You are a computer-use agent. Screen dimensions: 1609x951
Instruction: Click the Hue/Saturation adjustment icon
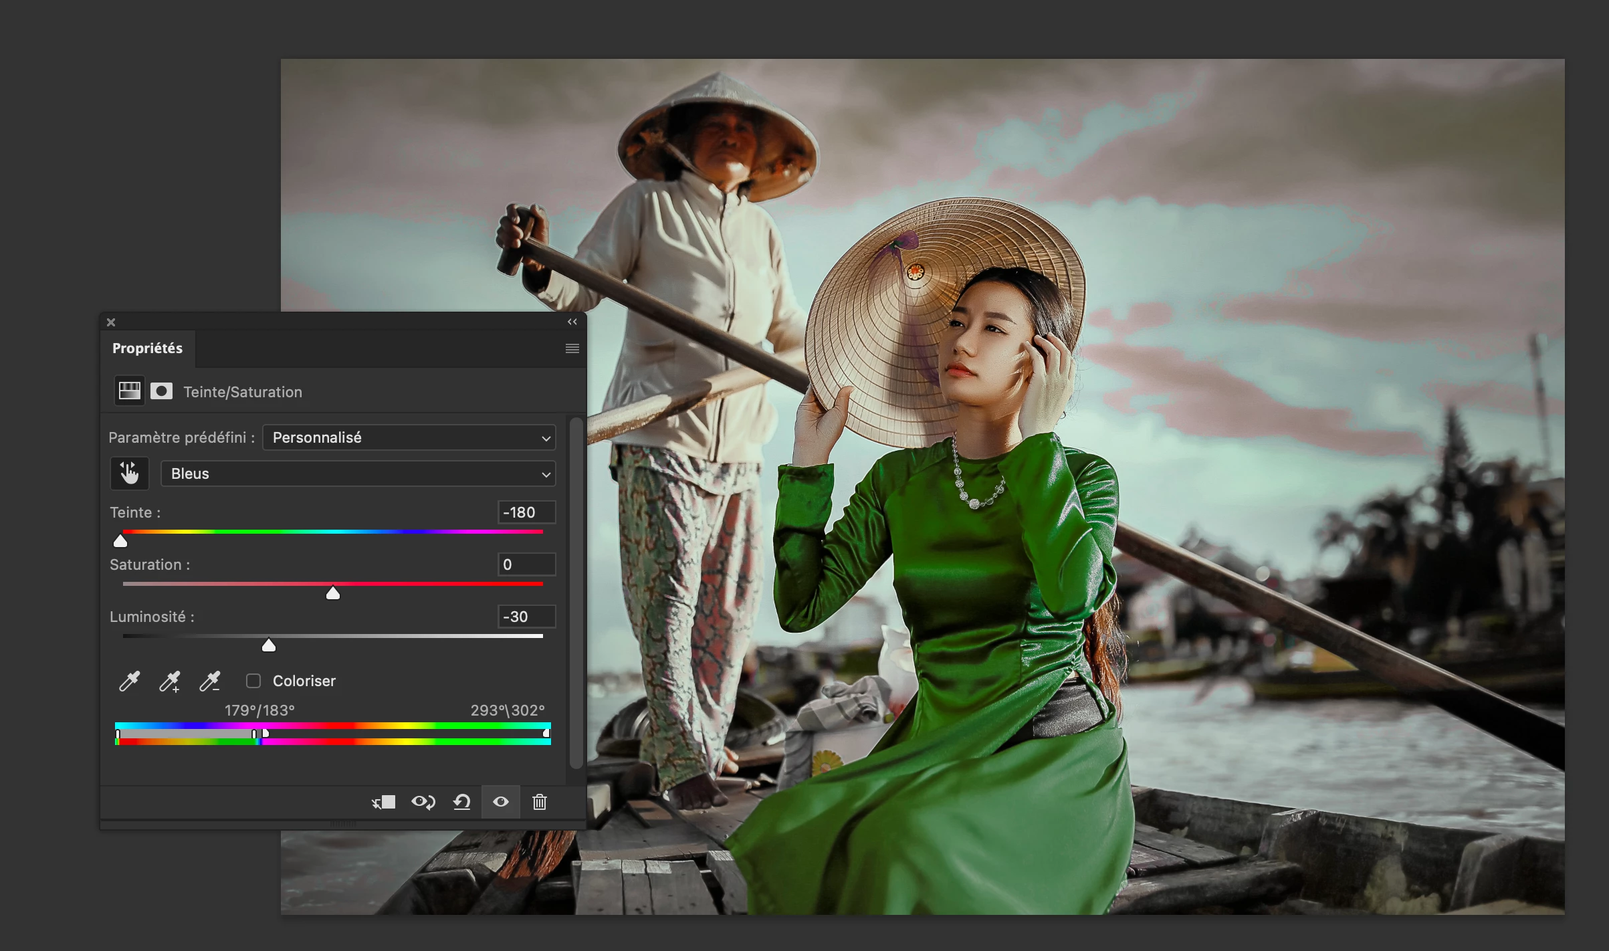click(129, 391)
